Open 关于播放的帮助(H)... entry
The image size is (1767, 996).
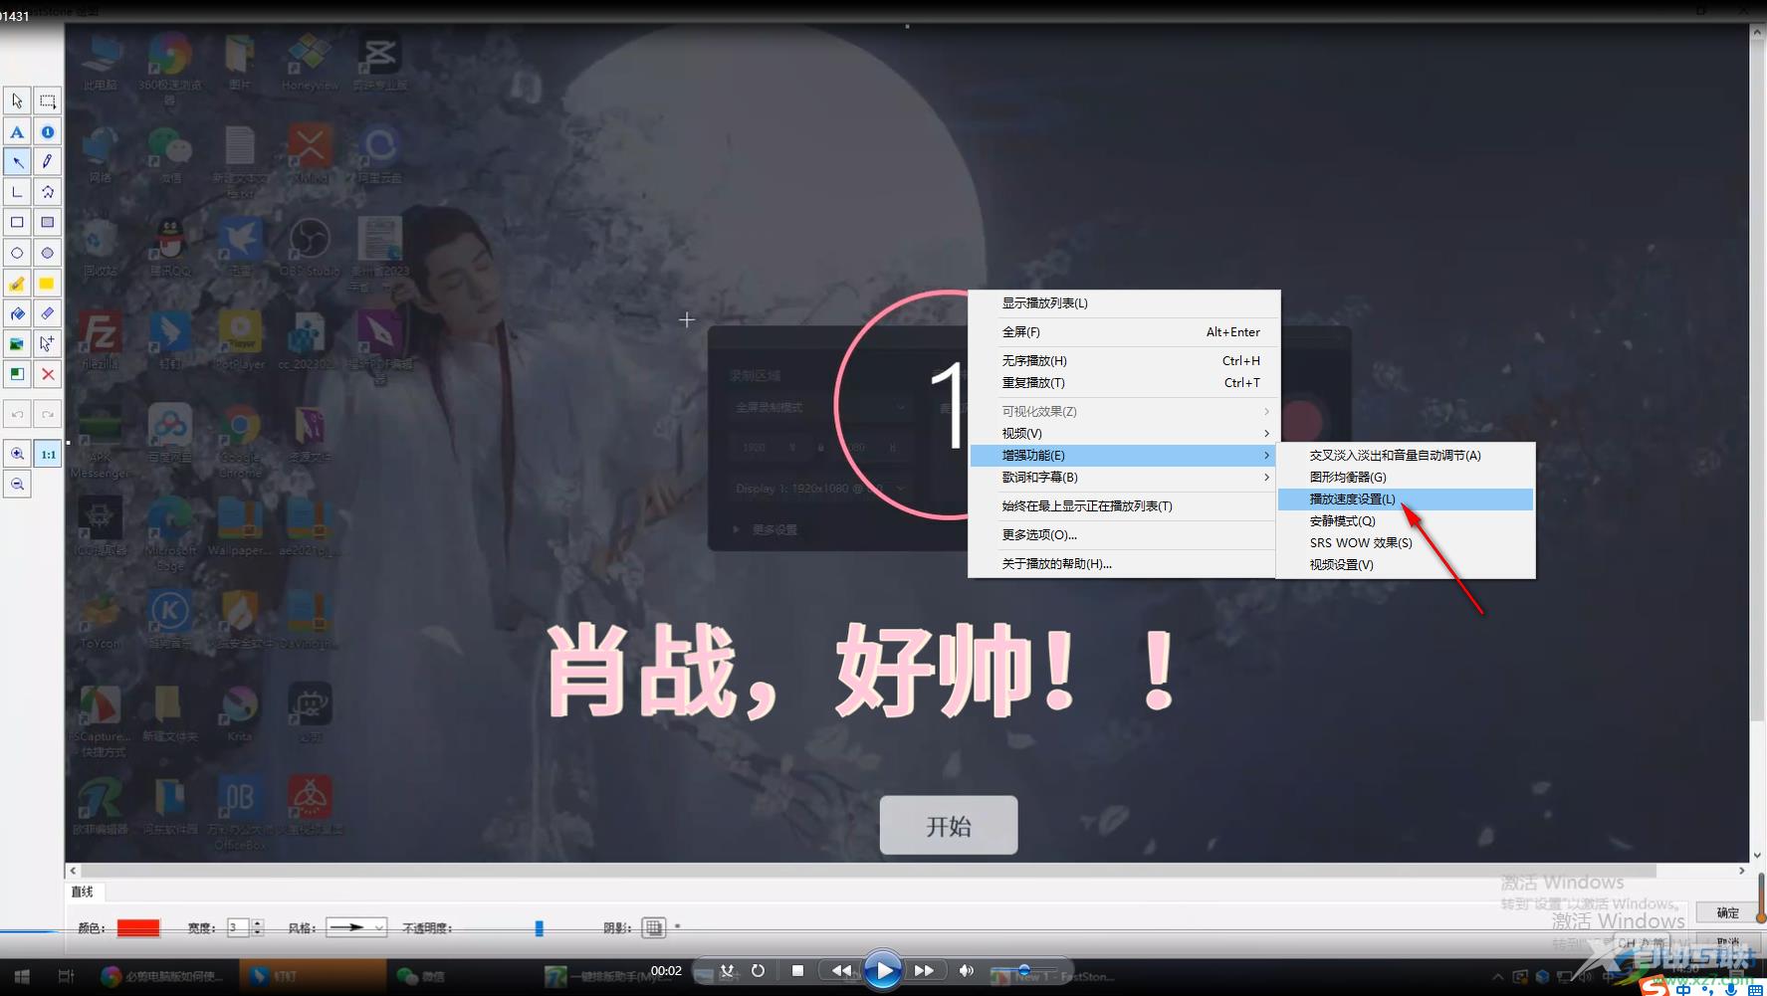click(x=1124, y=564)
